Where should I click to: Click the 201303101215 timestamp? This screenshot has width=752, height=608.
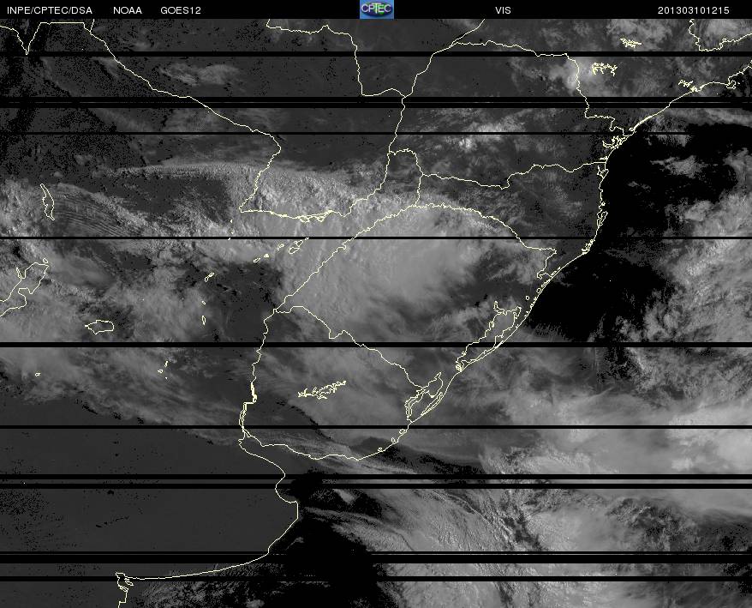coord(694,10)
